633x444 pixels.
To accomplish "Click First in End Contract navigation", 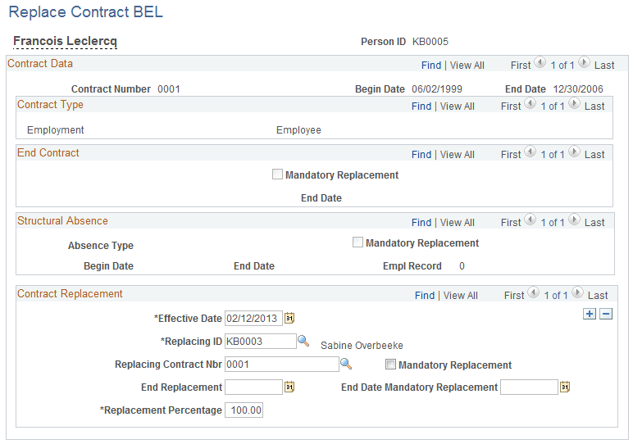I will 511,155.
